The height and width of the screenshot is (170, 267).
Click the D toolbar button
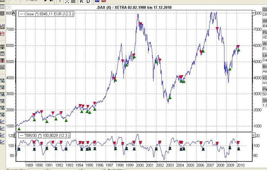pos(88,1)
